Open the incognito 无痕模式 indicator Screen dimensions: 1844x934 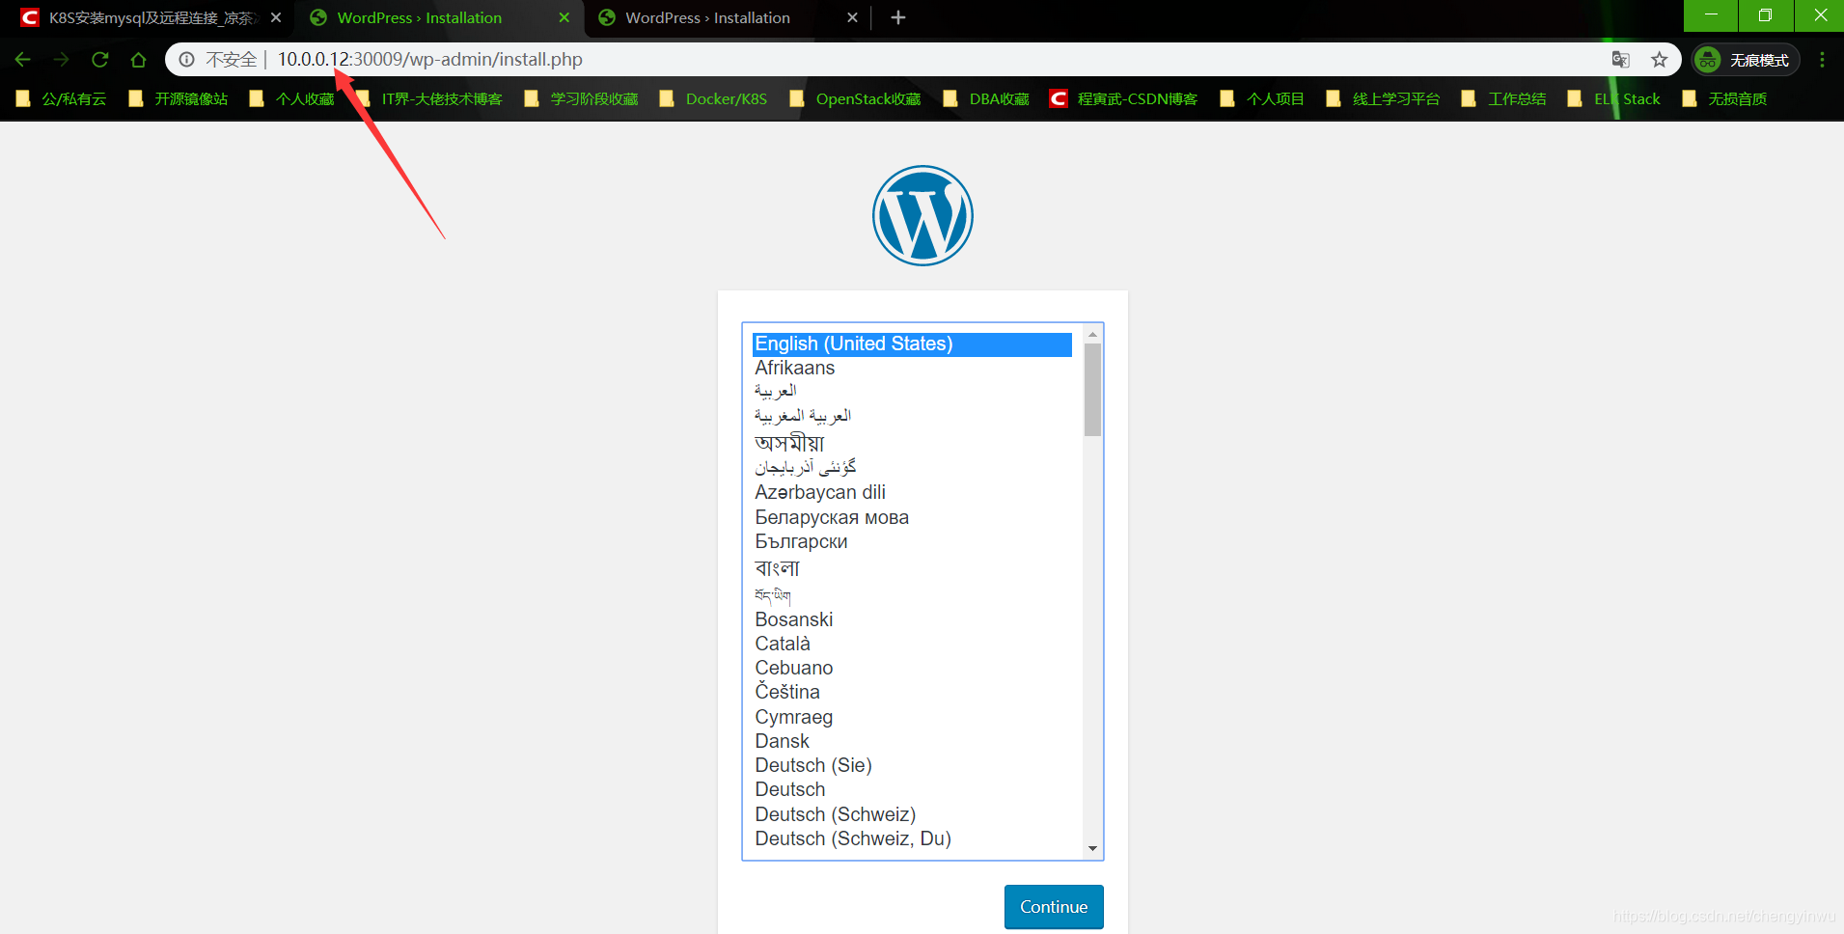click(x=1746, y=60)
